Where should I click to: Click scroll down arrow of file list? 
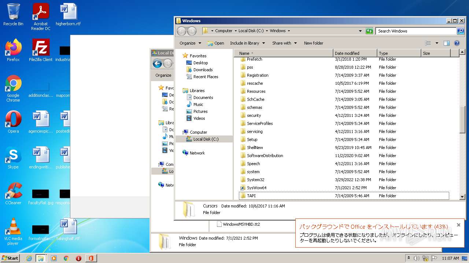pos(462,197)
